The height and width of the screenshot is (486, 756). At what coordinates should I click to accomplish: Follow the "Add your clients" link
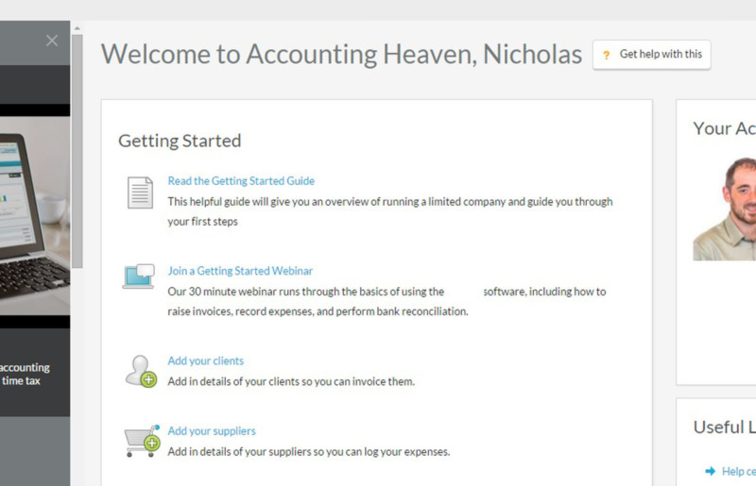click(205, 360)
